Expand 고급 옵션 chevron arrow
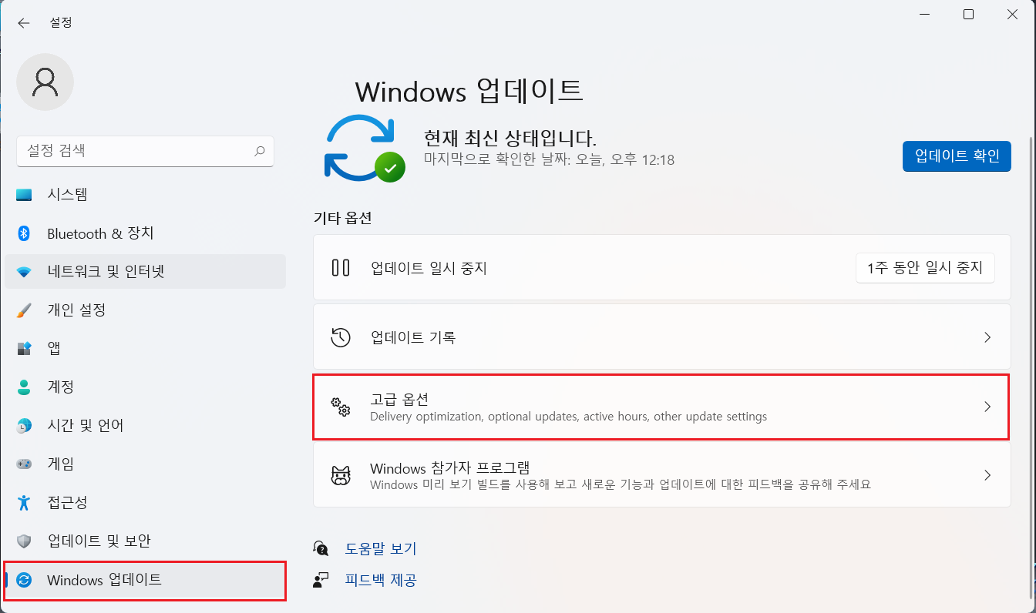This screenshot has height=613, width=1036. tap(987, 407)
